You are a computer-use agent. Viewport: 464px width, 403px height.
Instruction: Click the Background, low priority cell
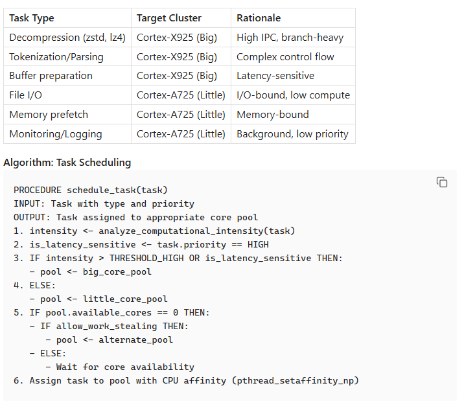(292, 134)
